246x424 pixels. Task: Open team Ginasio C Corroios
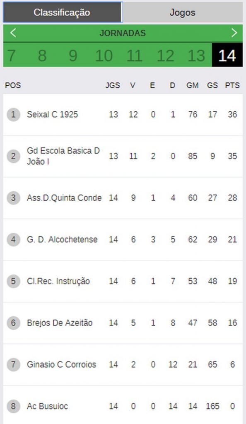61,364
